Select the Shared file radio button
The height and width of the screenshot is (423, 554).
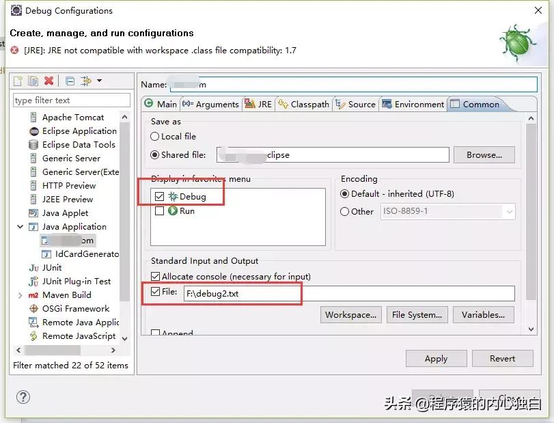(x=155, y=155)
